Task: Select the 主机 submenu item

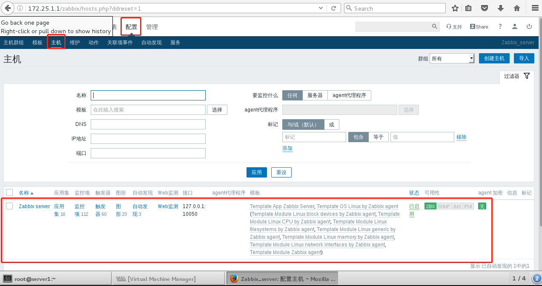Action: pyautogui.click(x=56, y=43)
